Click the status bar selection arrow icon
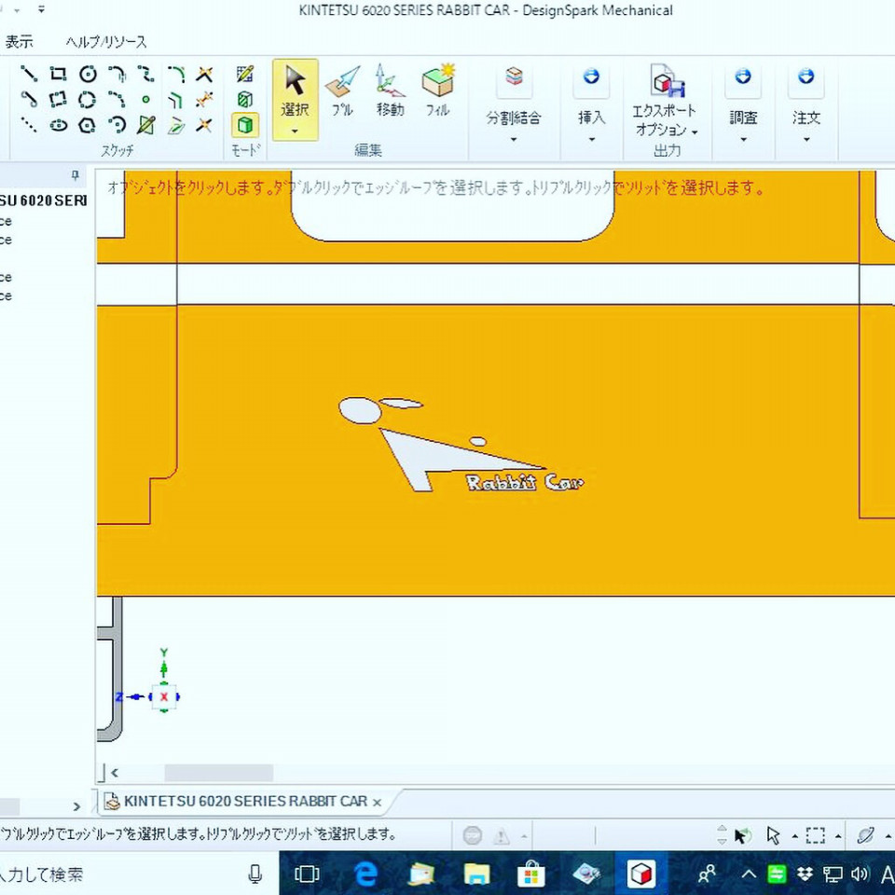Viewport: 895px width, 895px height. point(774,835)
